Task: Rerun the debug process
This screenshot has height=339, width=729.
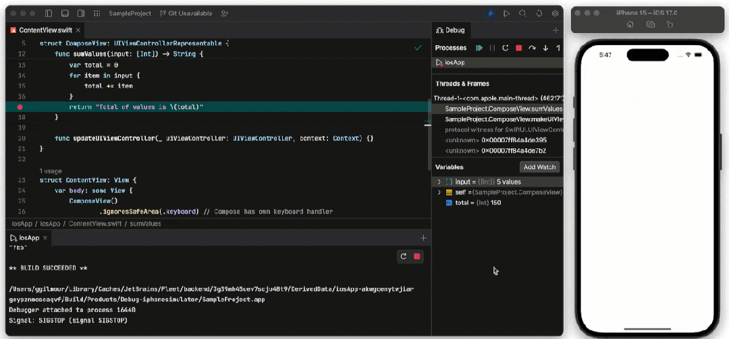Action: point(506,48)
